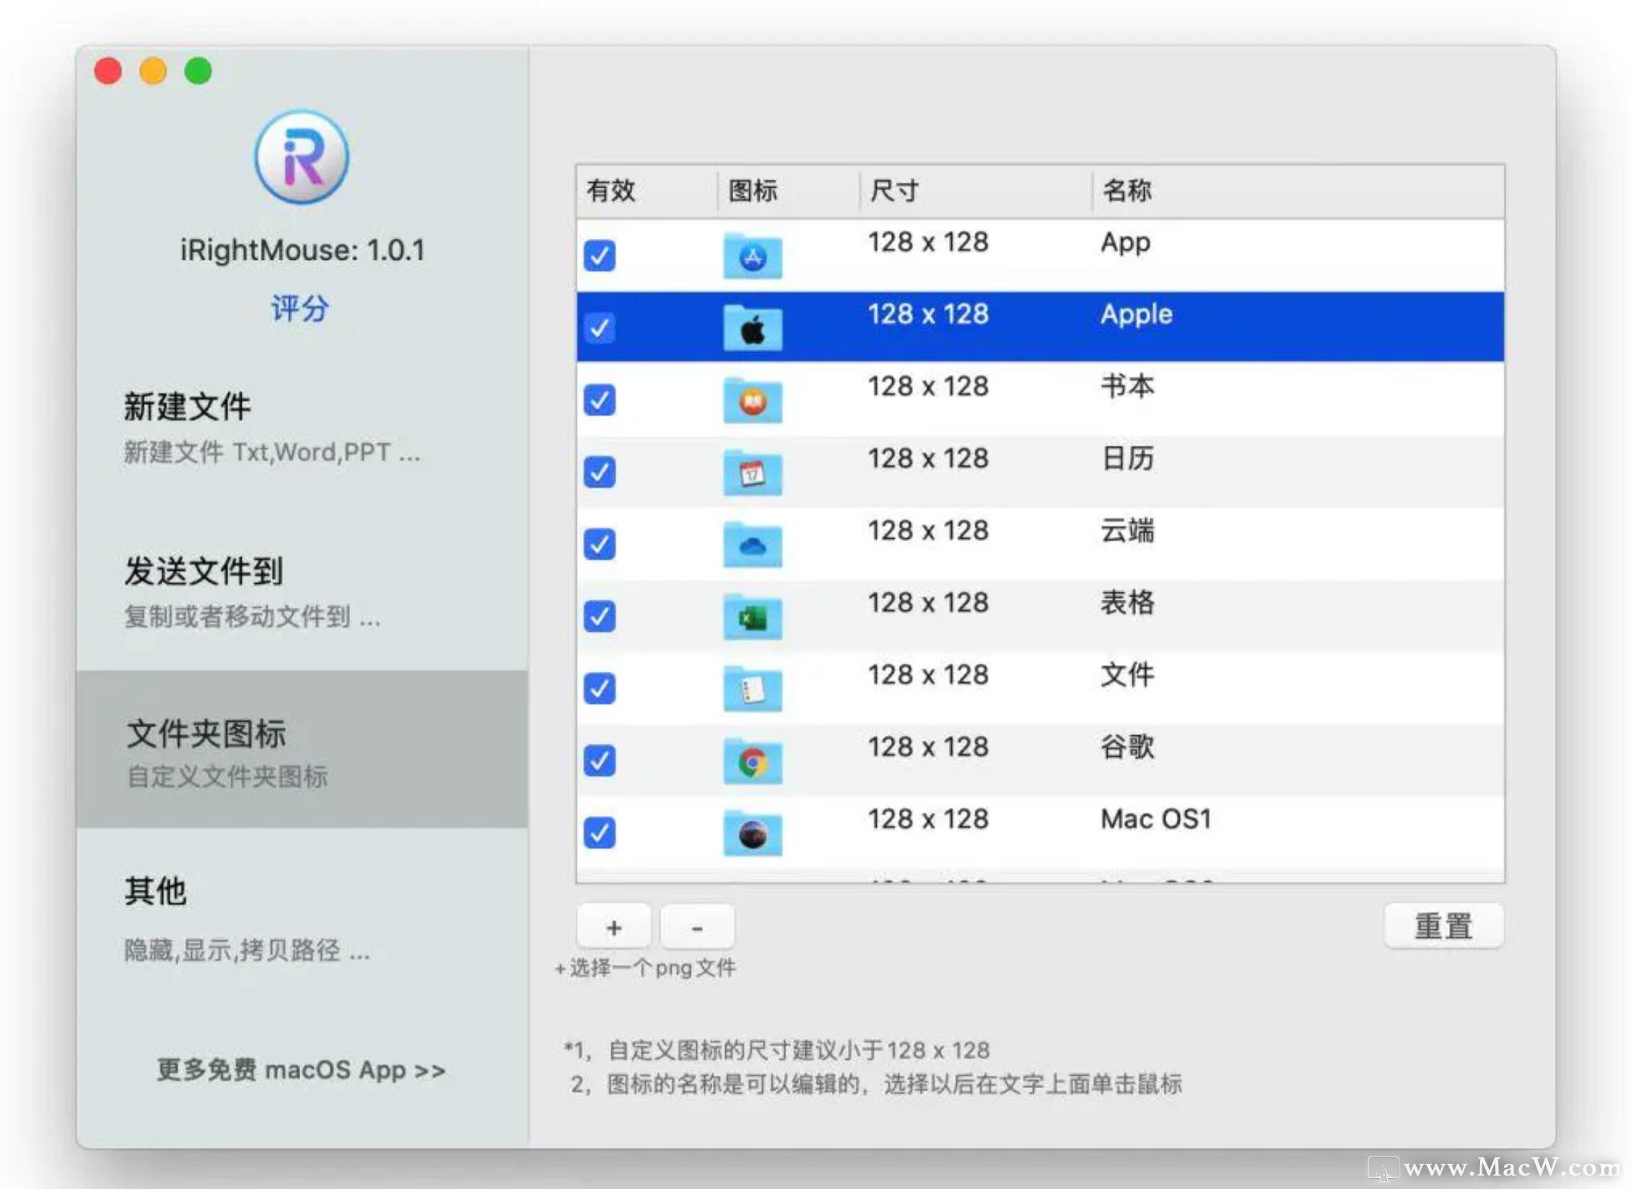
Task: Click the iRightMouse app logo
Action: 302,157
